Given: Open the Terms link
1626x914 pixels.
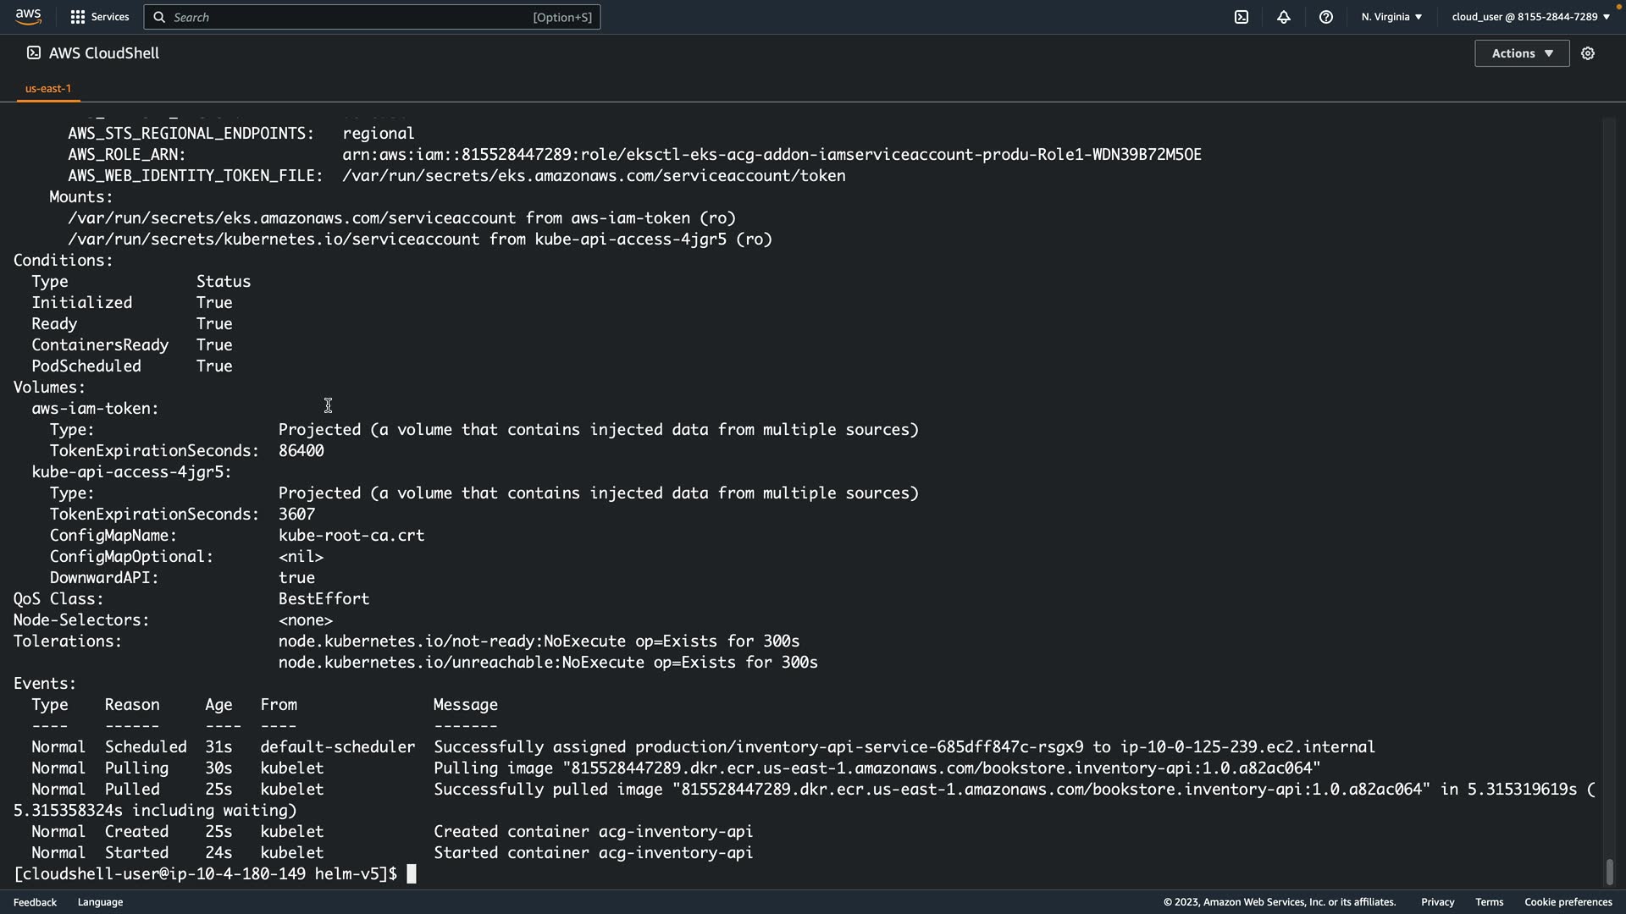Looking at the screenshot, I should pyautogui.click(x=1489, y=902).
